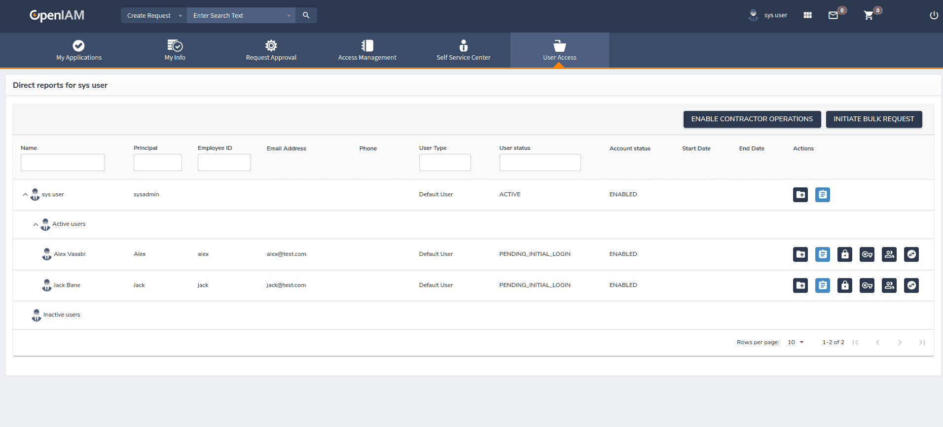Focus the User status filter field

(540, 163)
